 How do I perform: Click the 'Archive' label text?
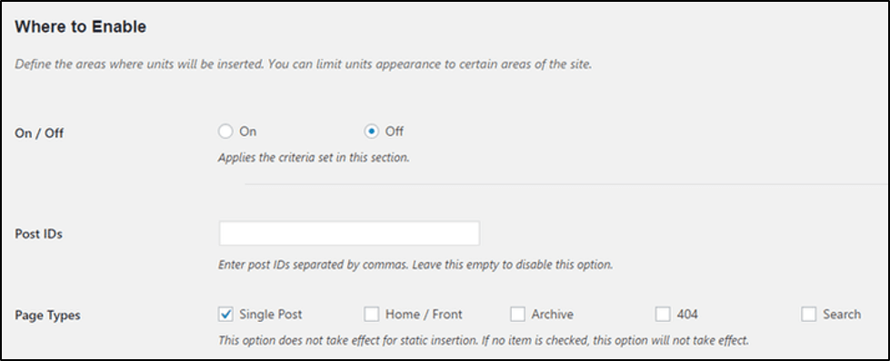(552, 314)
